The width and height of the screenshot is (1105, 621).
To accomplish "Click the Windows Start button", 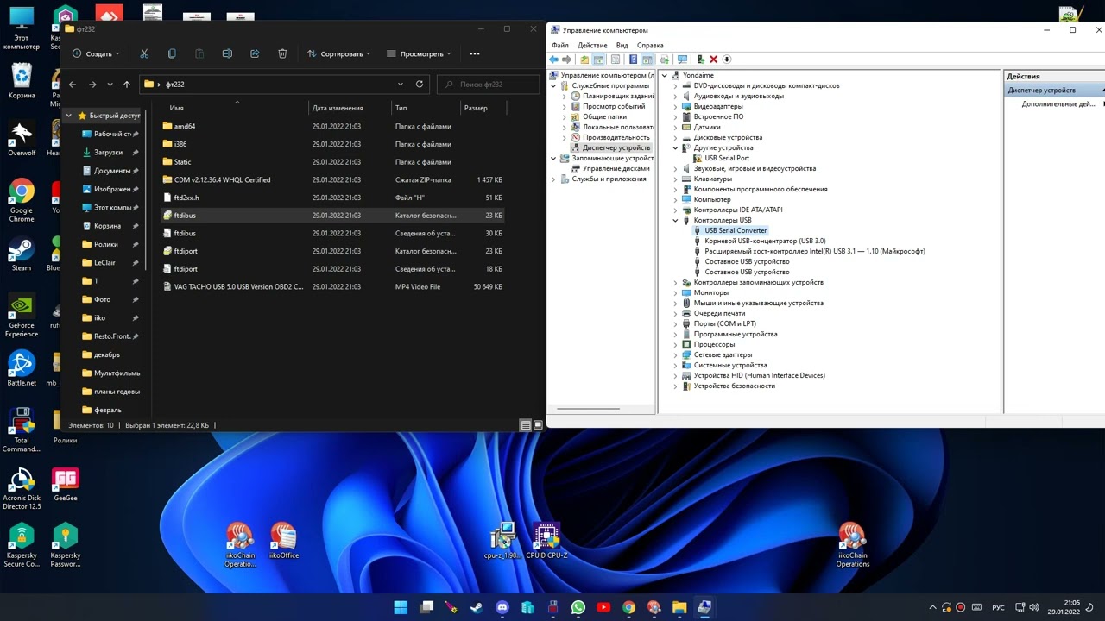I will coord(401,607).
